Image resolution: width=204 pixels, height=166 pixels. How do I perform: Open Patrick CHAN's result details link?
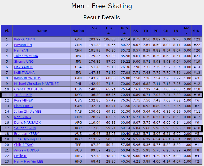24,39
